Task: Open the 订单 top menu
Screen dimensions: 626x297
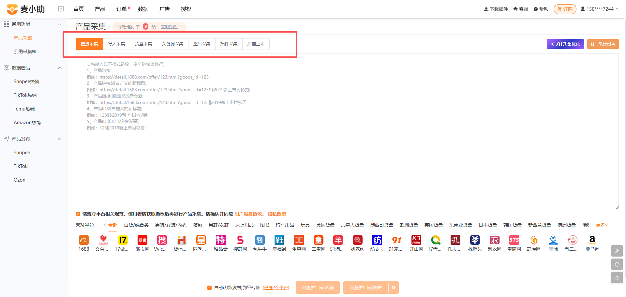Action: pyautogui.click(x=122, y=9)
